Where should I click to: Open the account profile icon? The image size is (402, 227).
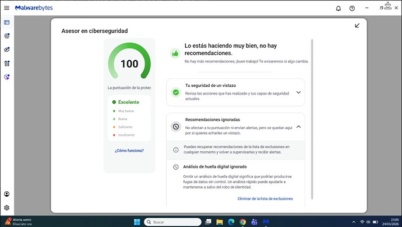[x=6, y=194]
